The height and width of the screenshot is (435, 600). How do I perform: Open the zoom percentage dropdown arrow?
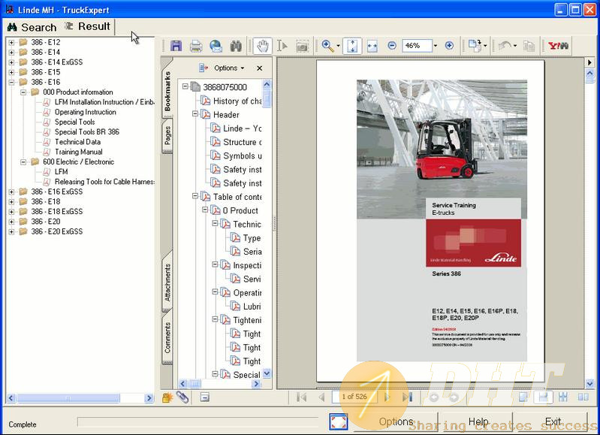click(x=436, y=46)
